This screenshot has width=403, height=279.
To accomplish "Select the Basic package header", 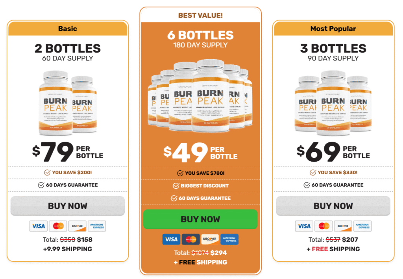I will [x=68, y=29].
